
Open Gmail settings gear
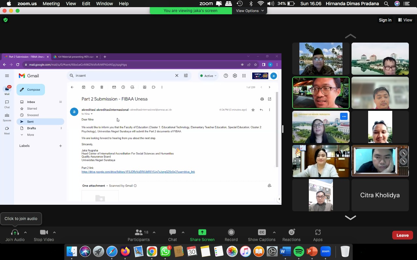(235, 76)
